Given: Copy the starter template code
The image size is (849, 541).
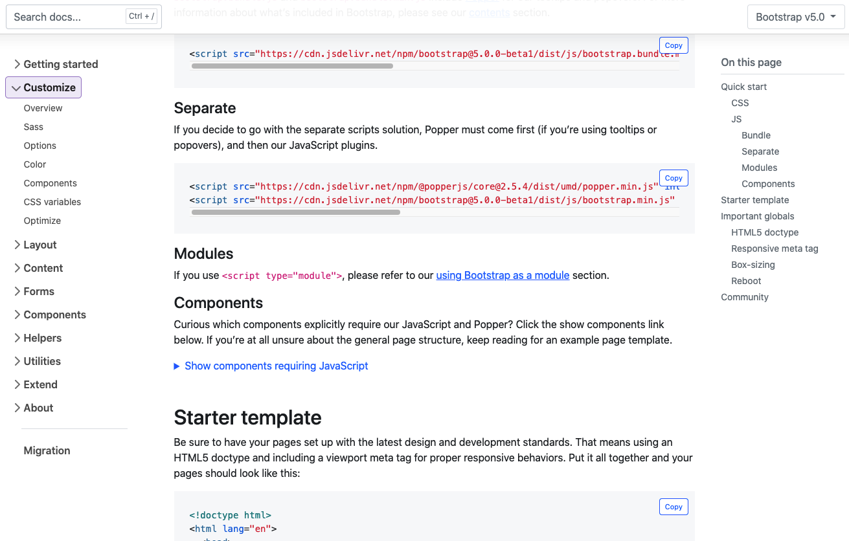Looking at the screenshot, I should coord(674,507).
